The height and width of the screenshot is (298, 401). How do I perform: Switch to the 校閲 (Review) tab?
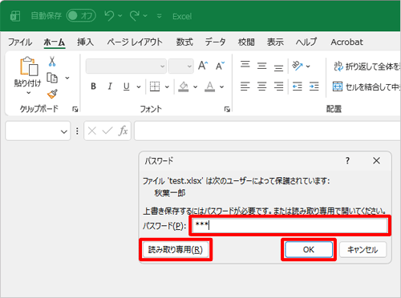tap(246, 42)
